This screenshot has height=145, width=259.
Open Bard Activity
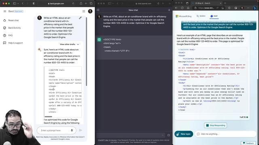point(12,28)
